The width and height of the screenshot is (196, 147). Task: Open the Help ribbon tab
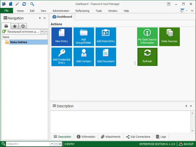pyautogui.click(x=126, y=11)
